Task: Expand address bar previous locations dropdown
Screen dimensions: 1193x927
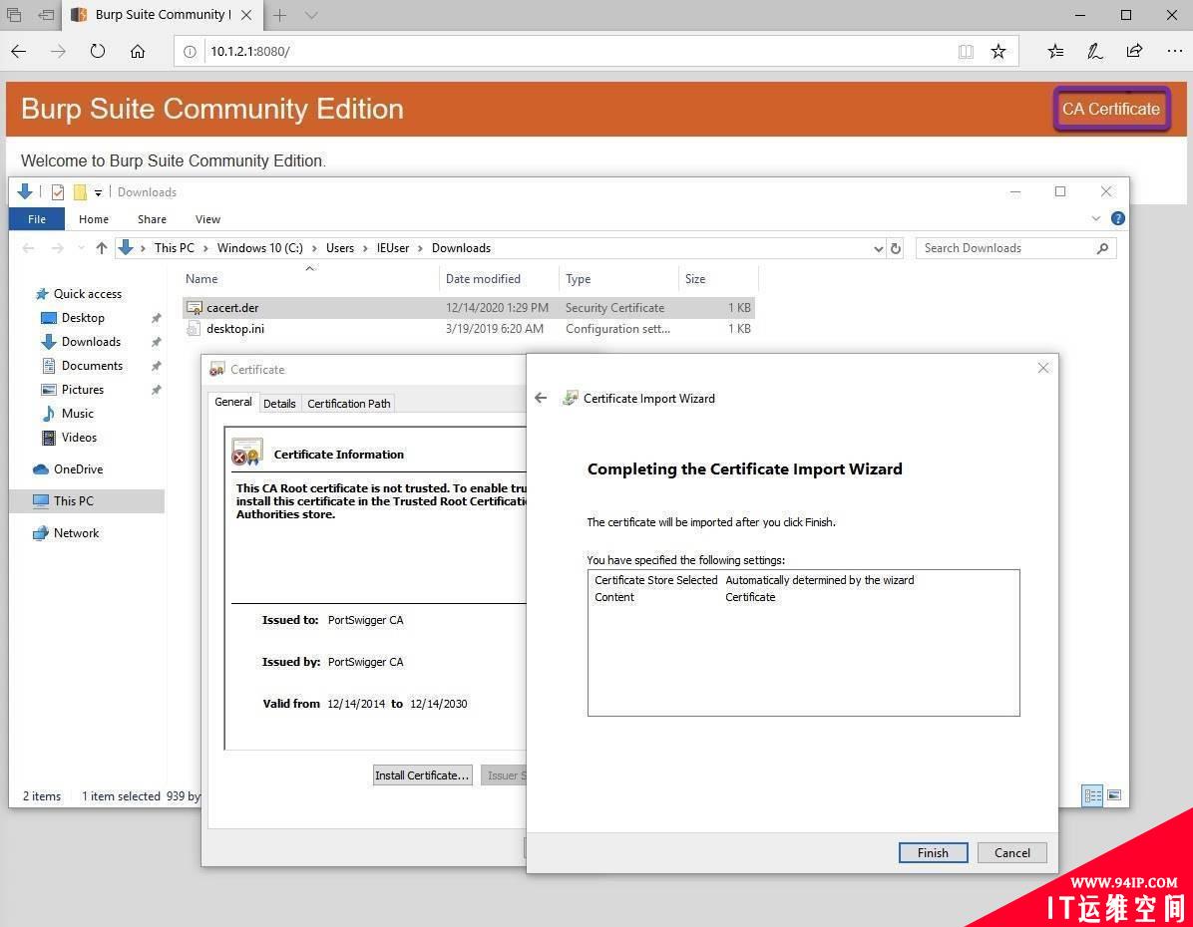Action: pos(878,248)
